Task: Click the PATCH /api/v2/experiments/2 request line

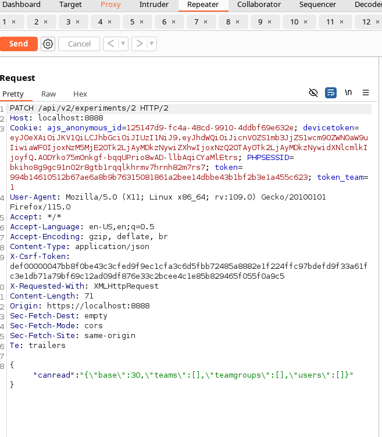Action: (x=89, y=108)
